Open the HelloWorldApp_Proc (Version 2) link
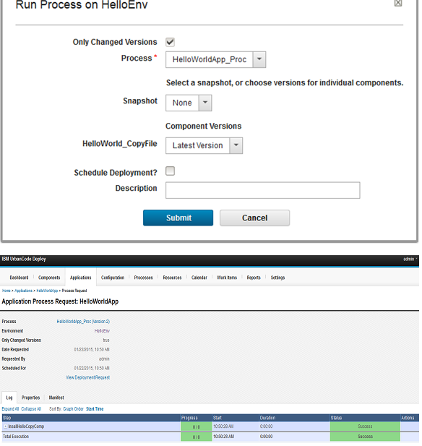Viewport: 422px width, 446px height. point(84,323)
